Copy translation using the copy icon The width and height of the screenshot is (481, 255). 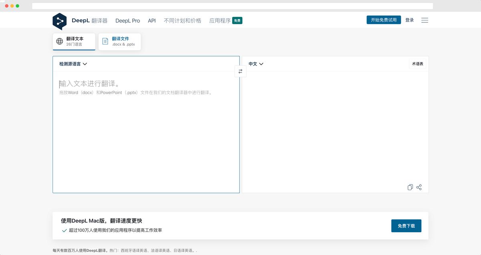tap(410, 187)
